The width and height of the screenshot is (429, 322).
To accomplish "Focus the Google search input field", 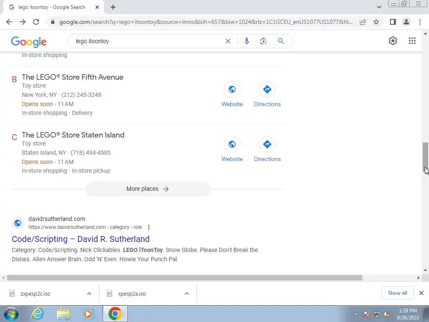I will click(x=148, y=41).
